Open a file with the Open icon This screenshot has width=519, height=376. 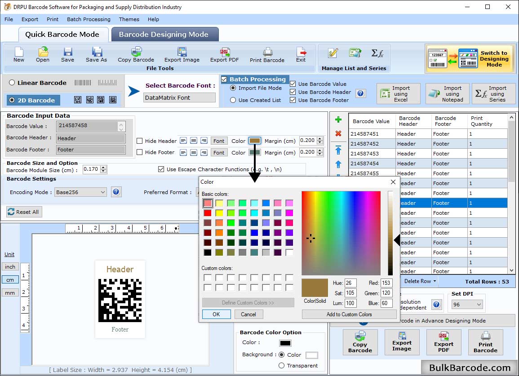coord(43,55)
